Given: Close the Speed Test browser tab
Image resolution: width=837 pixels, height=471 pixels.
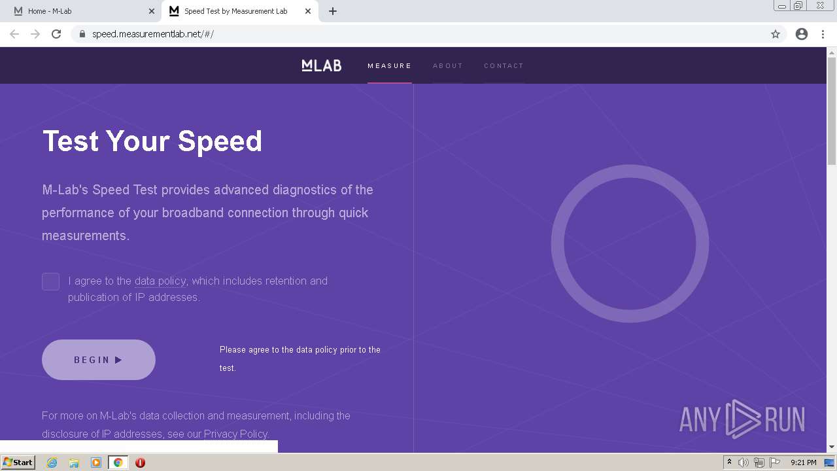Looking at the screenshot, I should click(308, 11).
